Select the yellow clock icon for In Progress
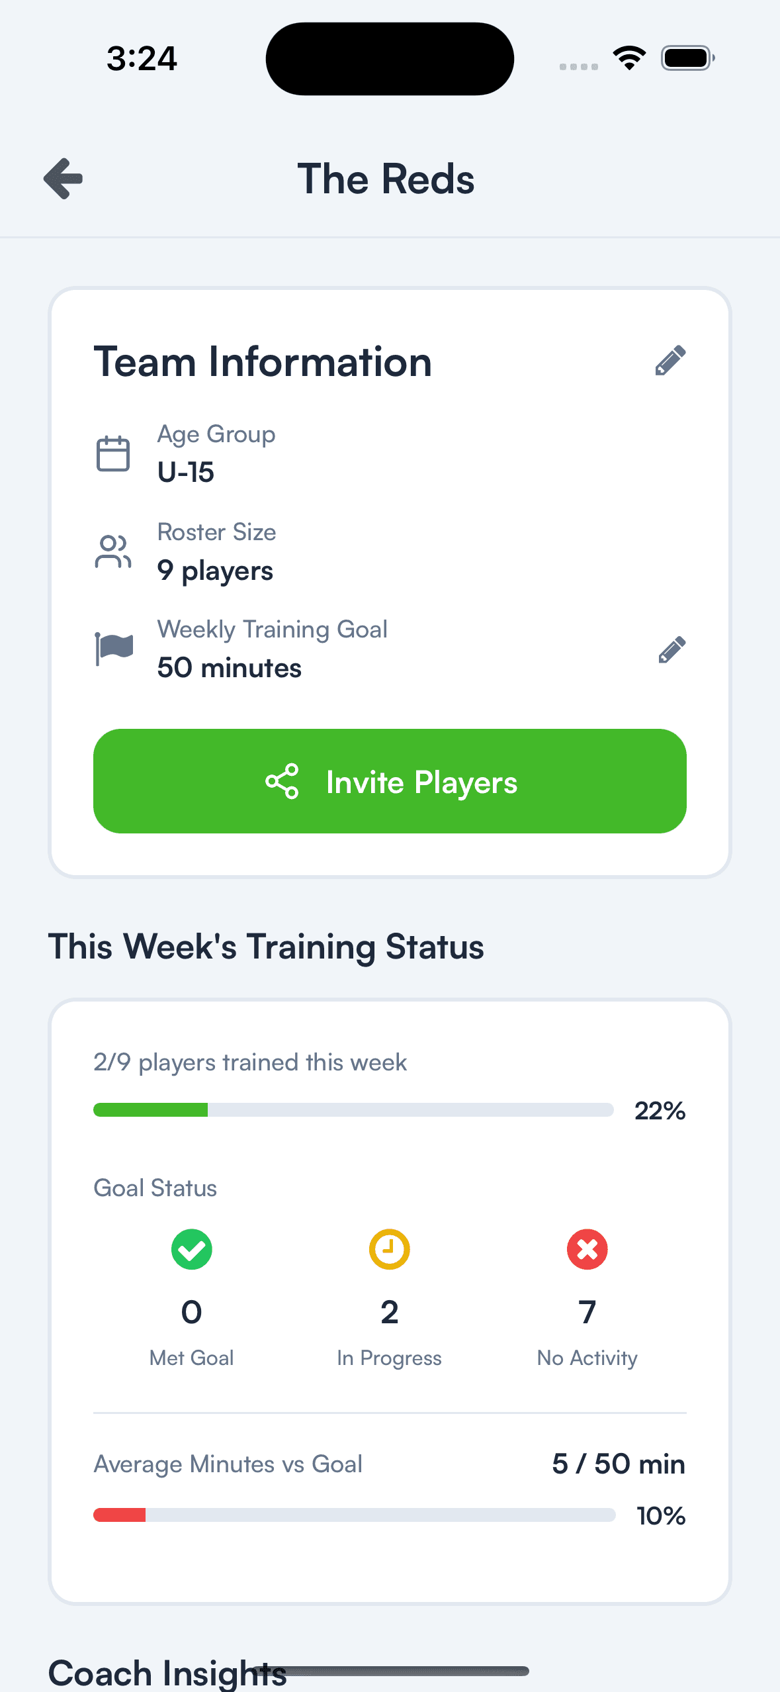Viewport: 780px width, 1692px height. click(389, 1248)
